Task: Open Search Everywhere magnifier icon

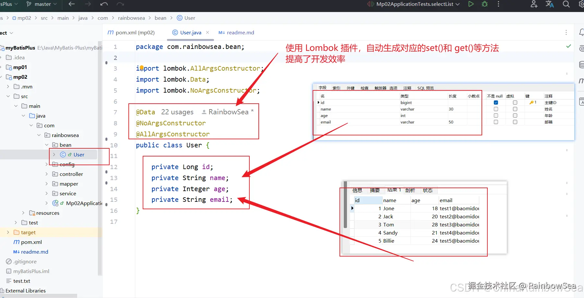Action: pos(566,4)
